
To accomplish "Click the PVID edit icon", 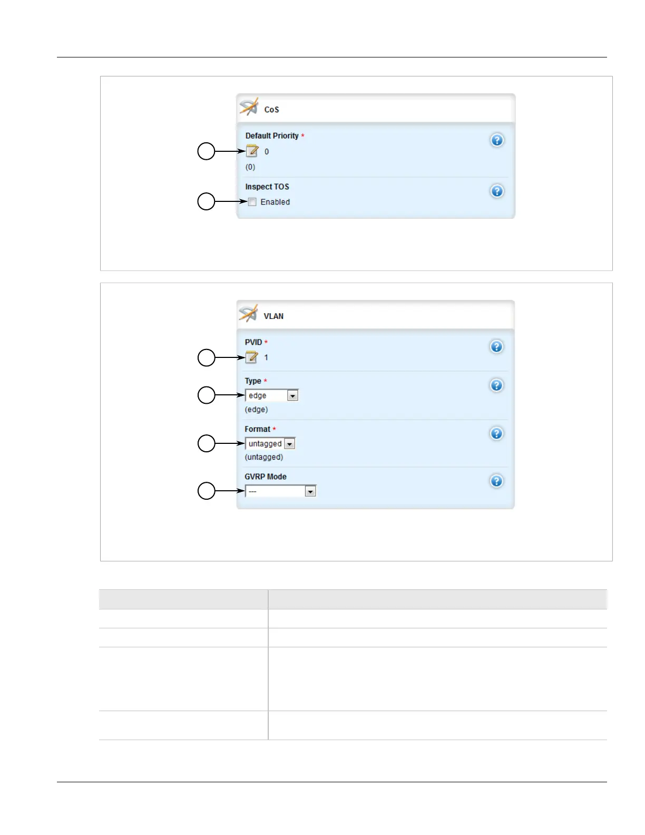I will [x=252, y=357].
